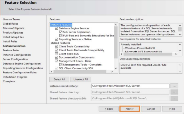Uncheck Client Tools SDK checkbox
The width and height of the screenshot is (184, 114).
(57, 54)
